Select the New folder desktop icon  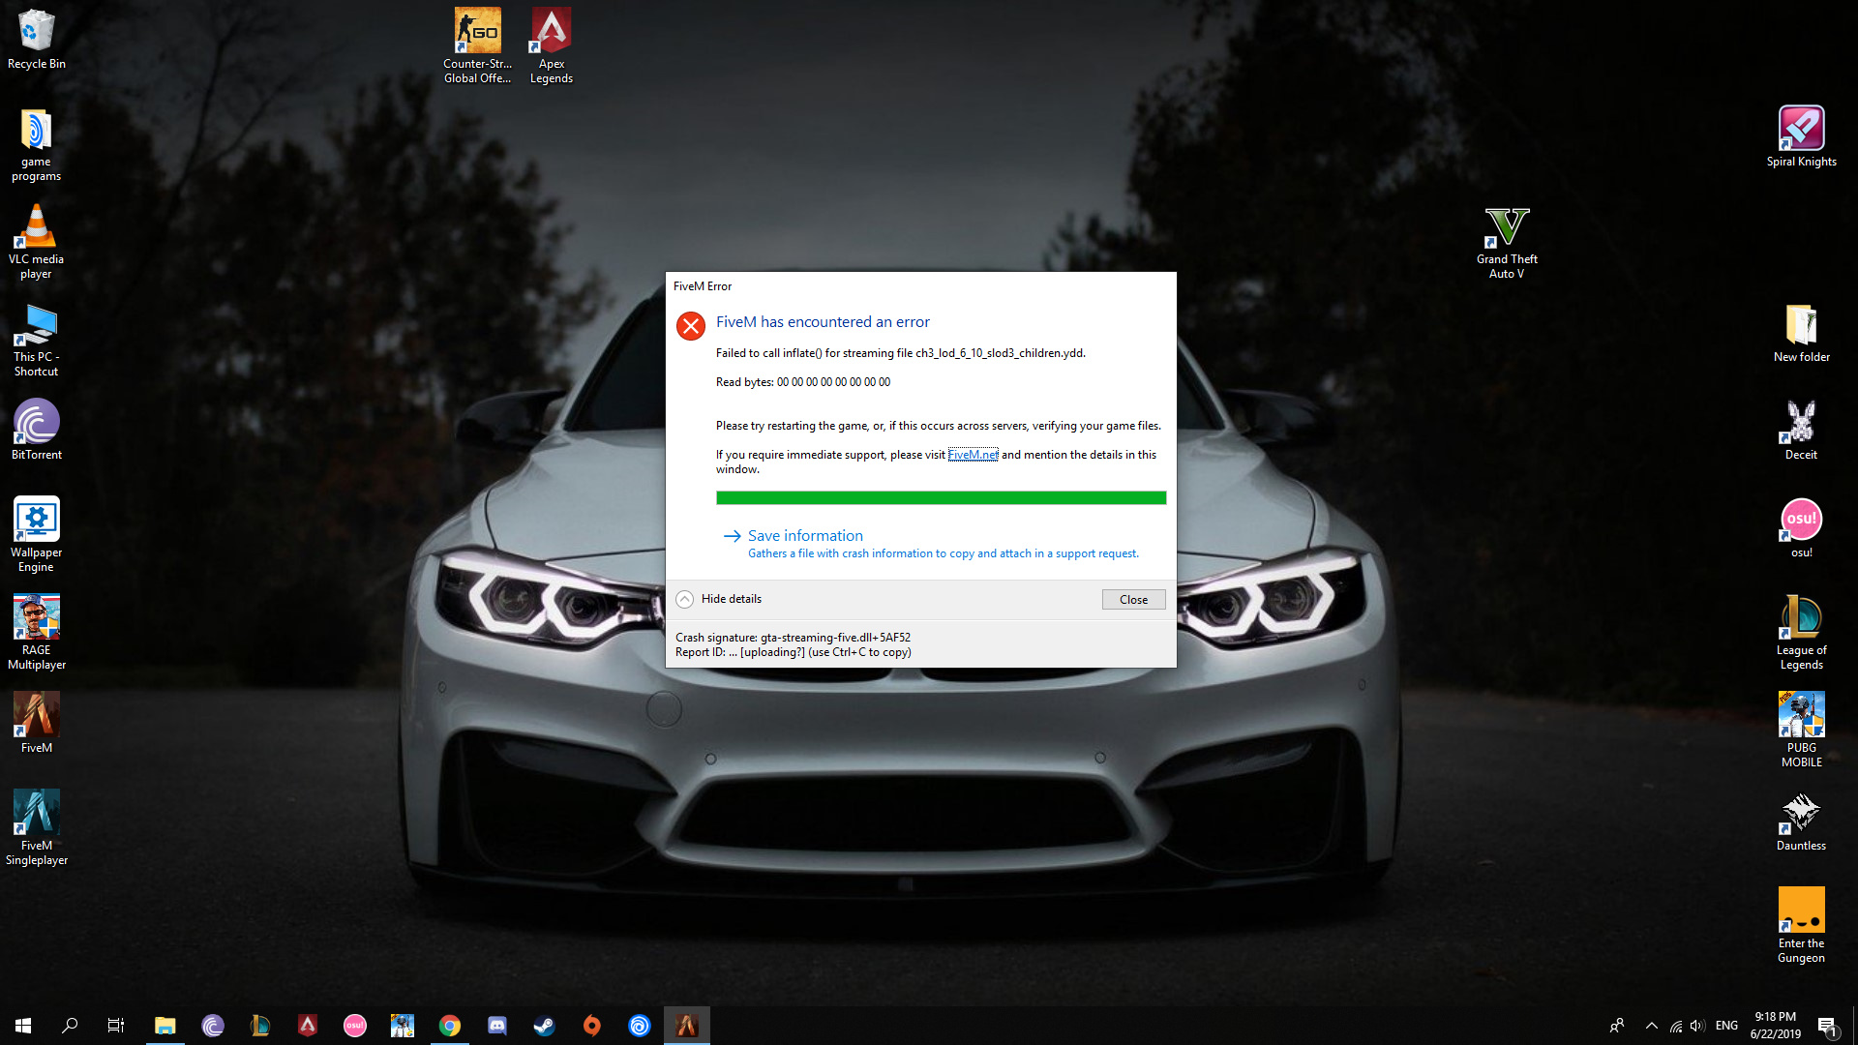(x=1801, y=334)
